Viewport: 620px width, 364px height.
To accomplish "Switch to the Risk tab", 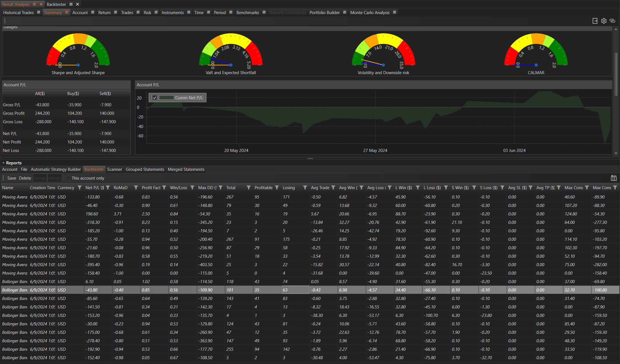I will 147,13.
